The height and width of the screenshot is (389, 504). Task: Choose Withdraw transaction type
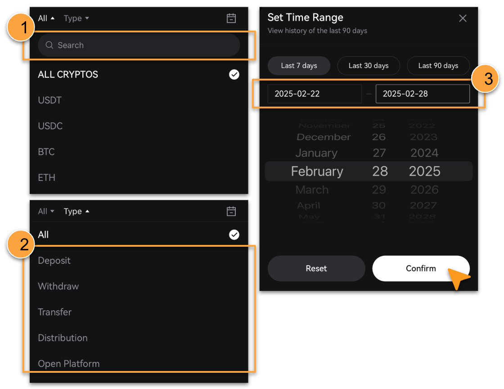[x=58, y=286]
